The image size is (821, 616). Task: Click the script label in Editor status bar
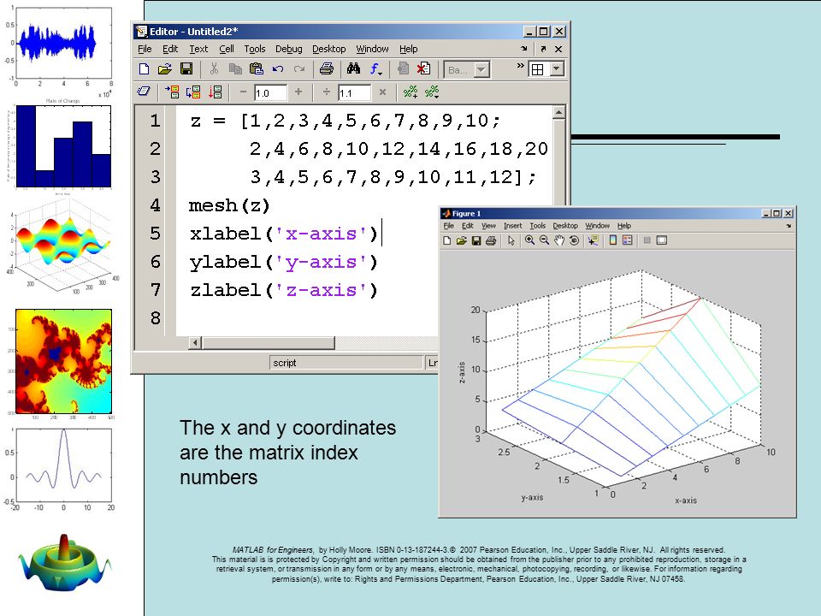284,363
